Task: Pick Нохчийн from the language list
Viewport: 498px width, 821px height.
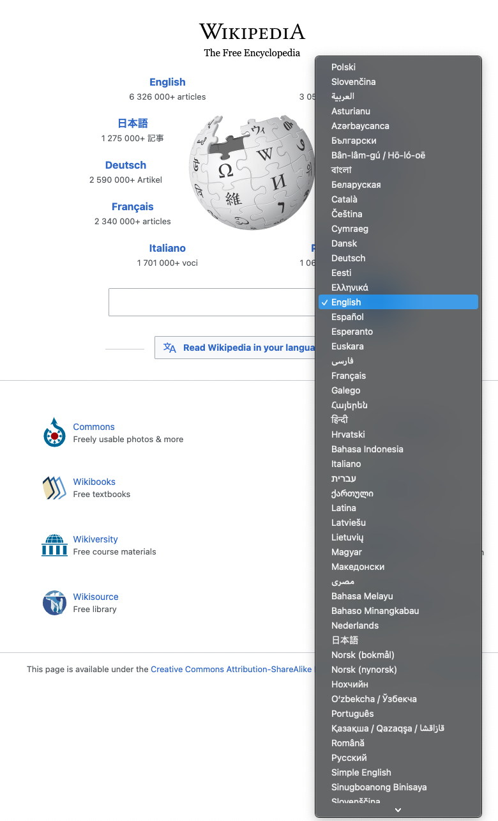Action: tap(398, 684)
